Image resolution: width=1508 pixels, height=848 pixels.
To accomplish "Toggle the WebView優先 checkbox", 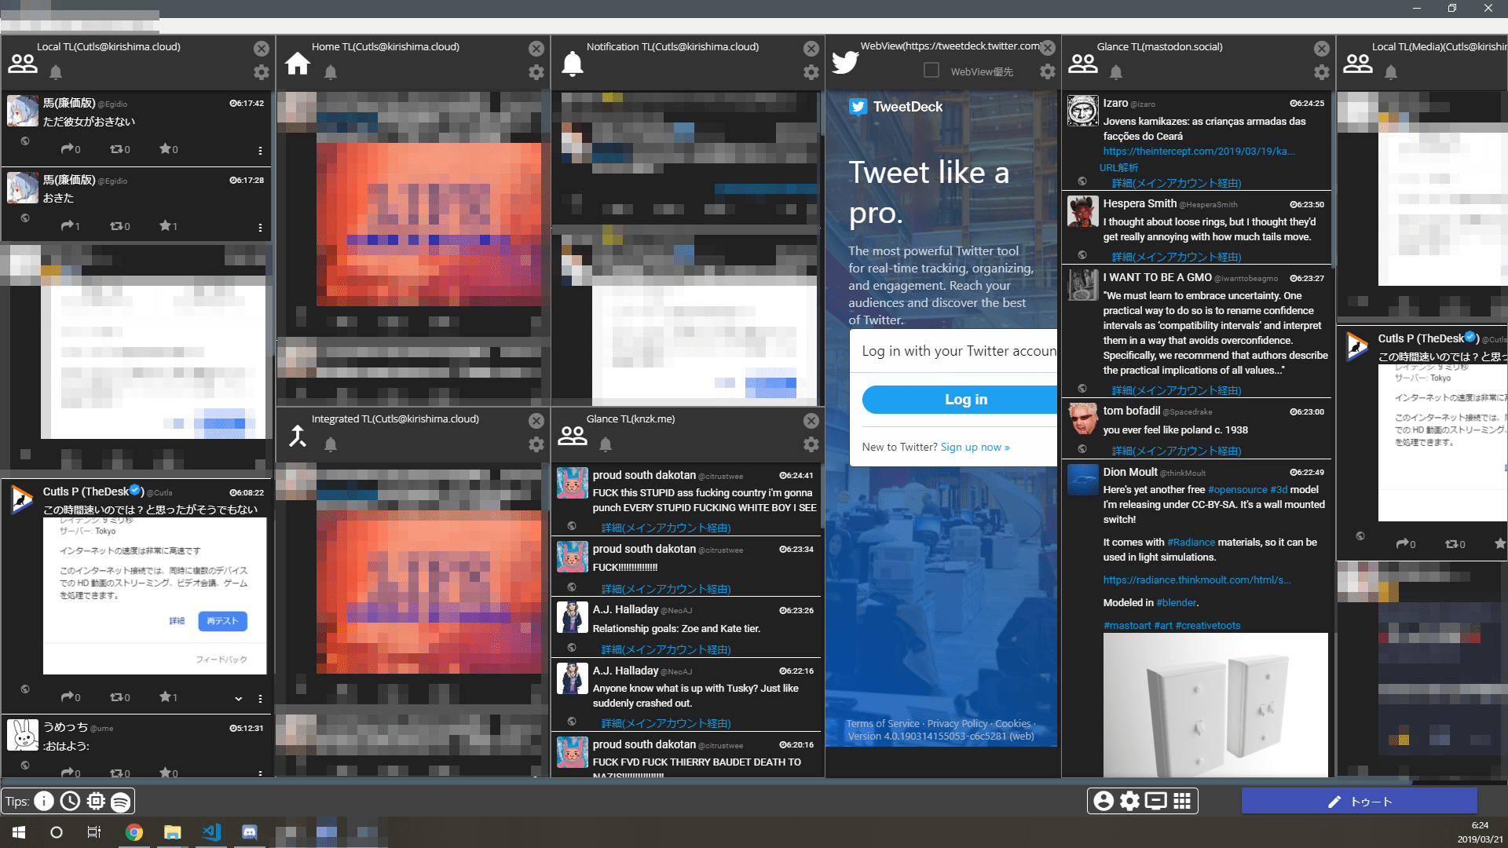I will click(932, 71).
